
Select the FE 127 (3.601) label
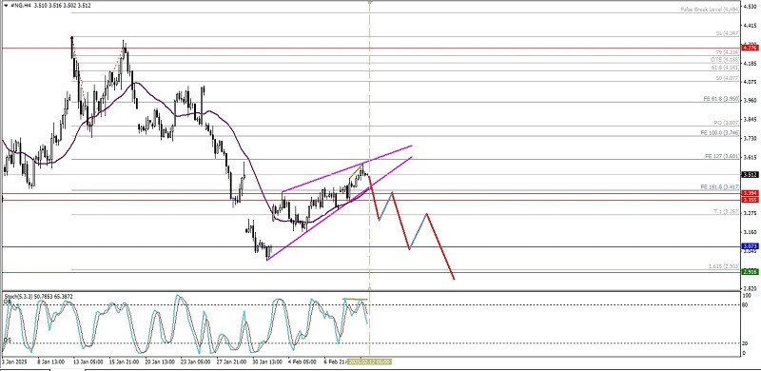click(x=722, y=156)
